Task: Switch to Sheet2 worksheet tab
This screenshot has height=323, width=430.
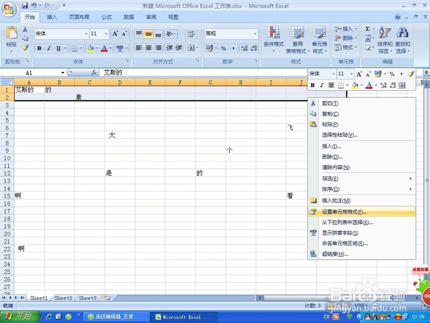Action: pyautogui.click(x=63, y=298)
